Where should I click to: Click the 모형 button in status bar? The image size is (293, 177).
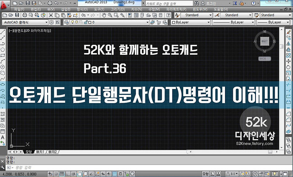(205, 174)
